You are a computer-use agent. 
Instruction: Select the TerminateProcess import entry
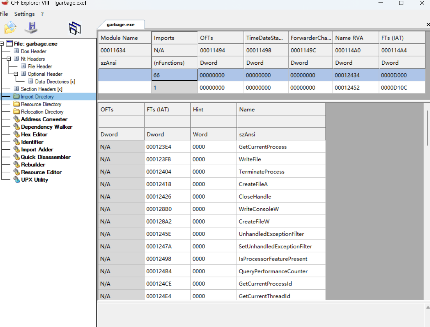coord(212,172)
